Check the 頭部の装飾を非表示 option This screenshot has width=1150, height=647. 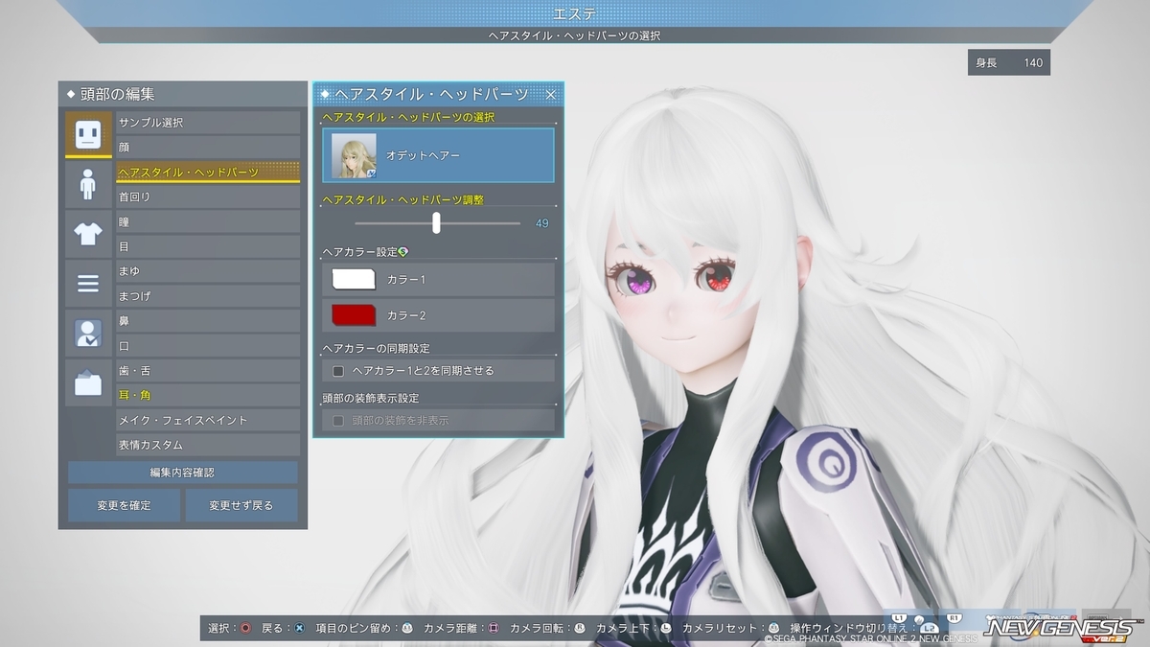(340, 423)
